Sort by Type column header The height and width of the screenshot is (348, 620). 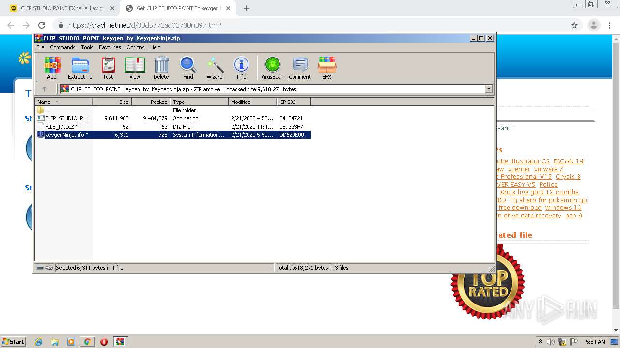pos(199,101)
